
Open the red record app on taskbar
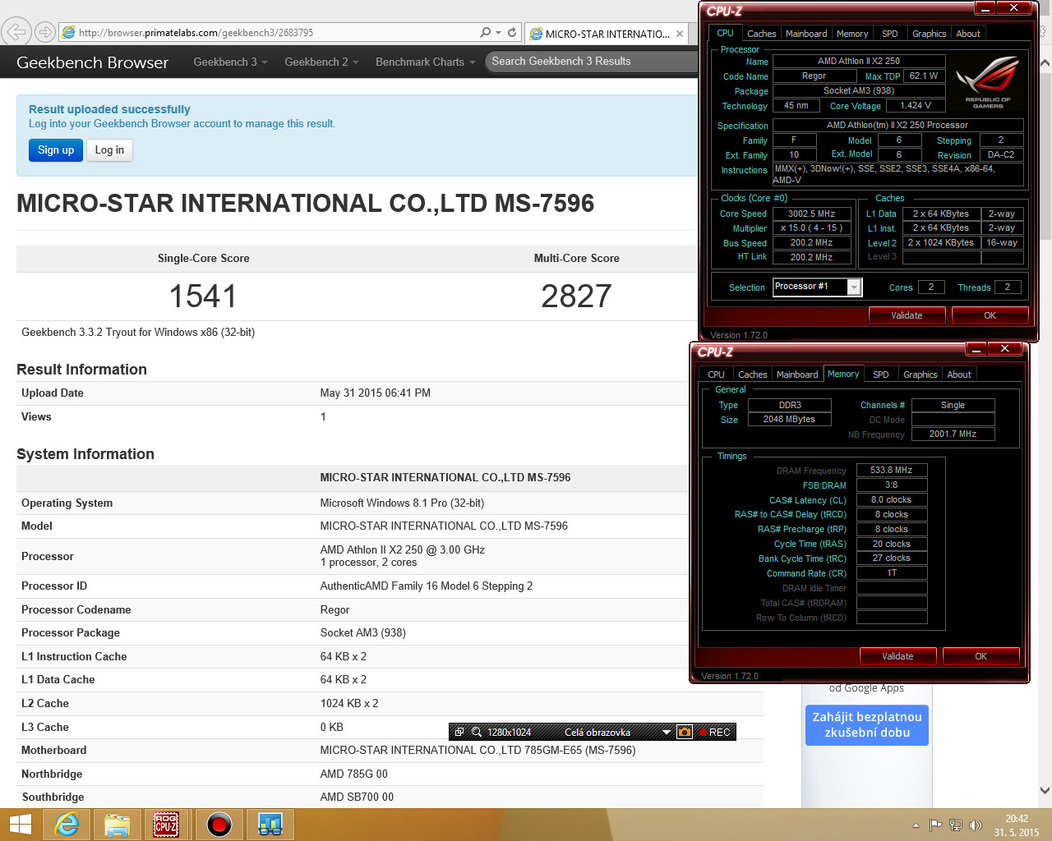tap(219, 825)
